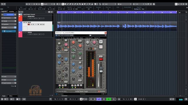Screen dimensions: 188x105
Task: Click the Equalizers curve icon
Action: (15, 24)
